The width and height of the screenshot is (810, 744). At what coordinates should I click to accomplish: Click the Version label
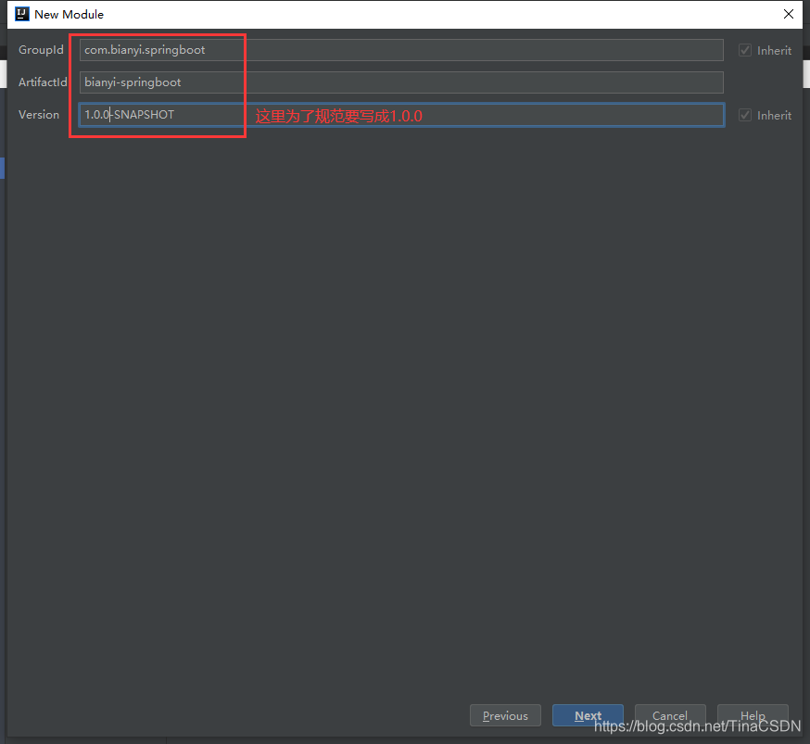(x=39, y=115)
